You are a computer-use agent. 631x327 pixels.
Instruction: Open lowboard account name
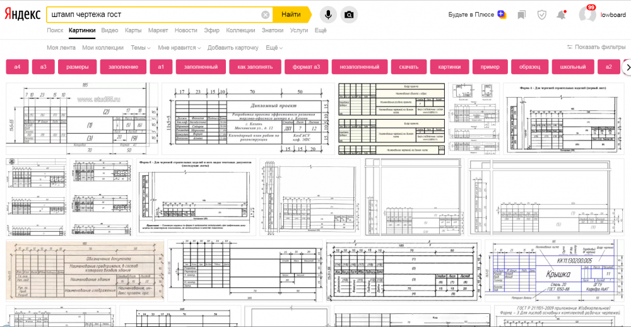pos(613,15)
